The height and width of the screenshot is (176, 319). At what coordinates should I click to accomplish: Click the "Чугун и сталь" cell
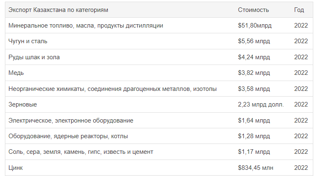[x=28, y=41]
